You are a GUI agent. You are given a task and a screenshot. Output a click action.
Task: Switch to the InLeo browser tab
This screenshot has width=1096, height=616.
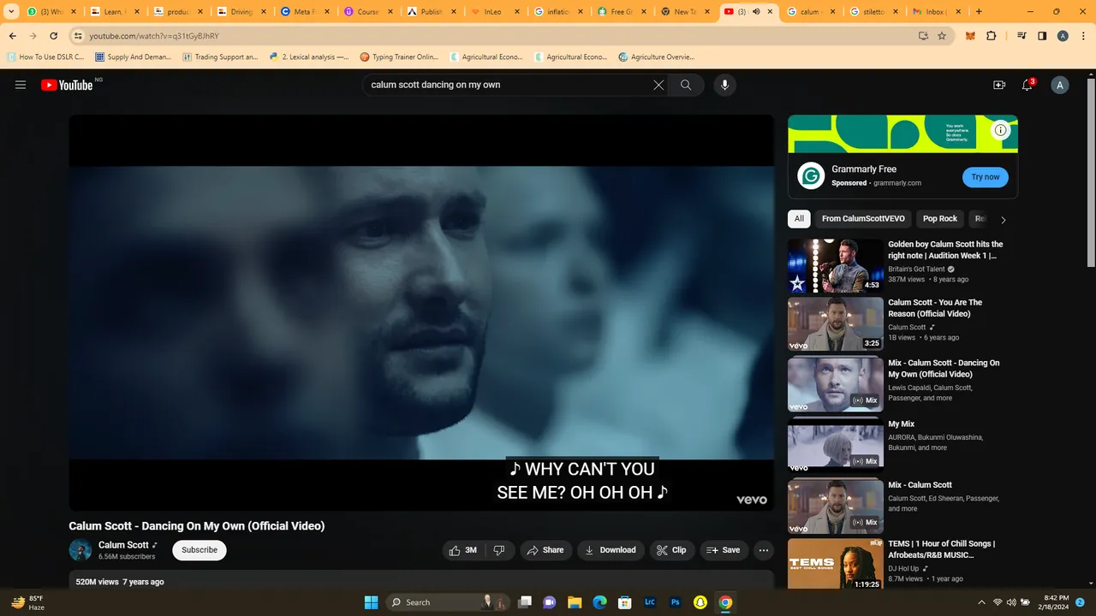[494, 12]
